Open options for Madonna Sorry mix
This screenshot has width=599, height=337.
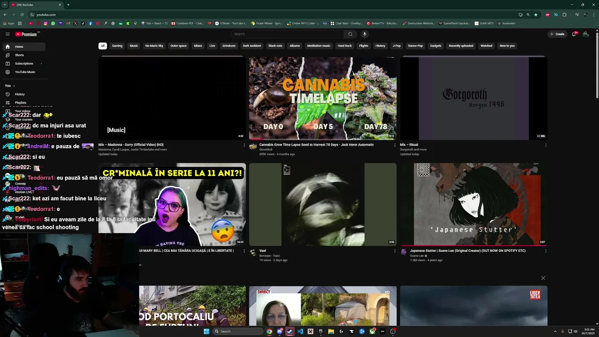[244, 145]
